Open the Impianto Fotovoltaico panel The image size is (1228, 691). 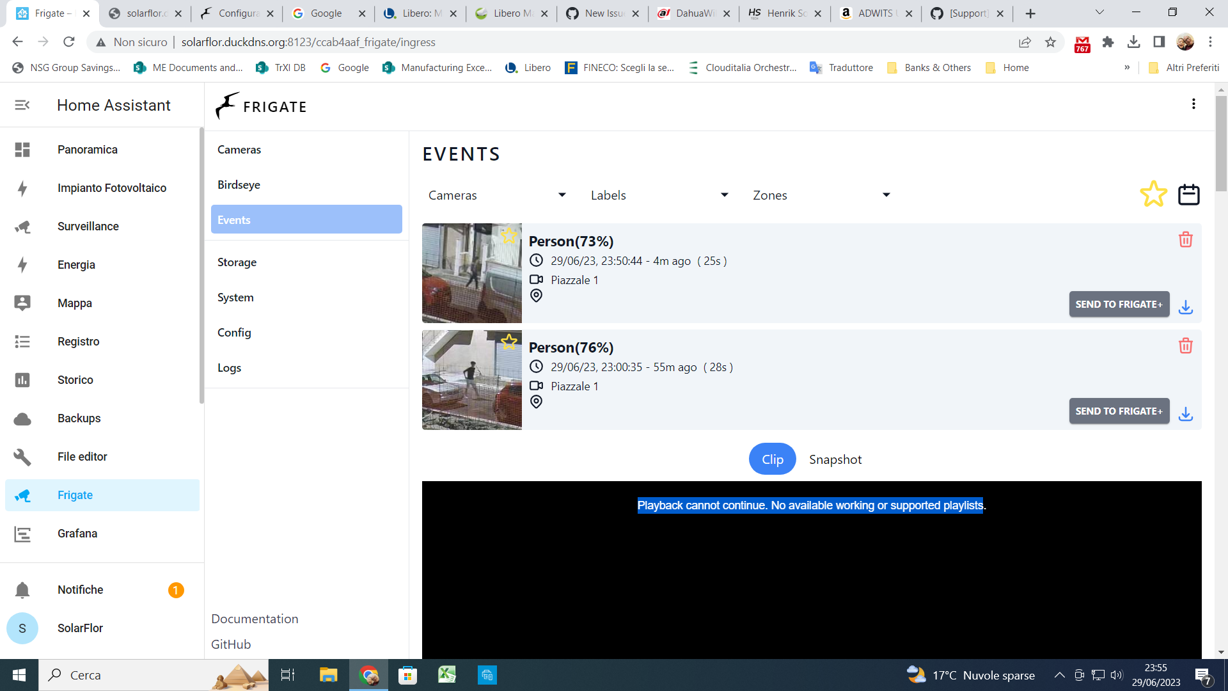pos(111,187)
